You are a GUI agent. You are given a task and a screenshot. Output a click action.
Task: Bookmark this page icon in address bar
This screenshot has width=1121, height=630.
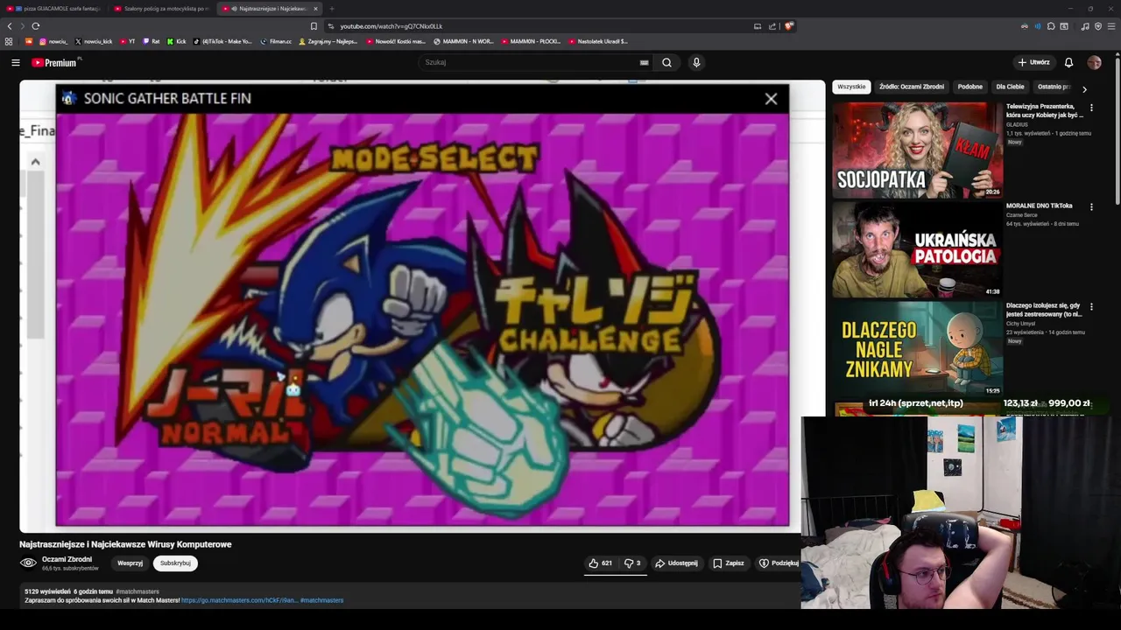pyautogui.click(x=314, y=26)
